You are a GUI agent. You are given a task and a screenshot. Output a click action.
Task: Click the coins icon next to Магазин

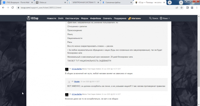pos(130,18)
